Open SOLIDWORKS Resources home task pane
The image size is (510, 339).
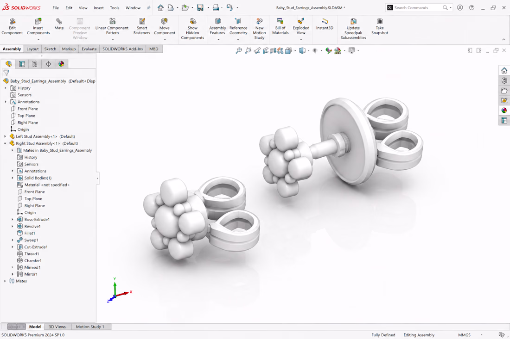pos(504,70)
